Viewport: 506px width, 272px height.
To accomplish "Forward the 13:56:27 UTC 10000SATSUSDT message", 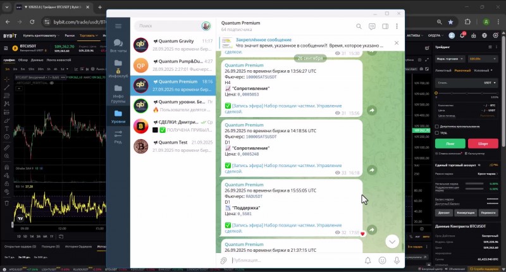I will coord(372,110).
